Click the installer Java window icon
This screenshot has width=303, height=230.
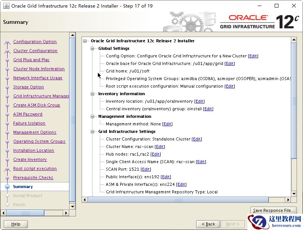(6, 6)
